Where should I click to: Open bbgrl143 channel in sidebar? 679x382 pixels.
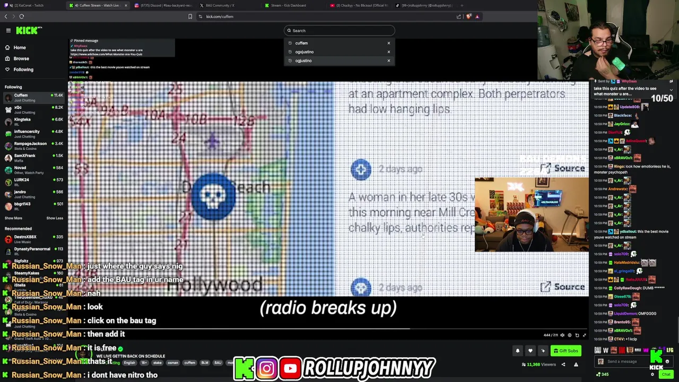pyautogui.click(x=33, y=206)
